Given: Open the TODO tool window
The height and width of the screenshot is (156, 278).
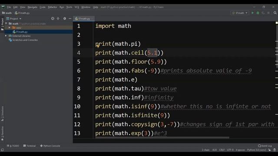Looking at the screenshot, I should [x=13, y=146].
